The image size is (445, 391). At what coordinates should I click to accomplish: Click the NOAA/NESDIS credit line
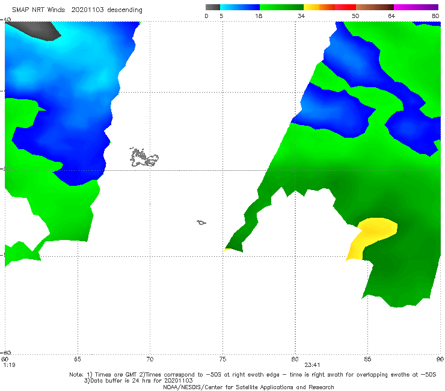click(248, 387)
